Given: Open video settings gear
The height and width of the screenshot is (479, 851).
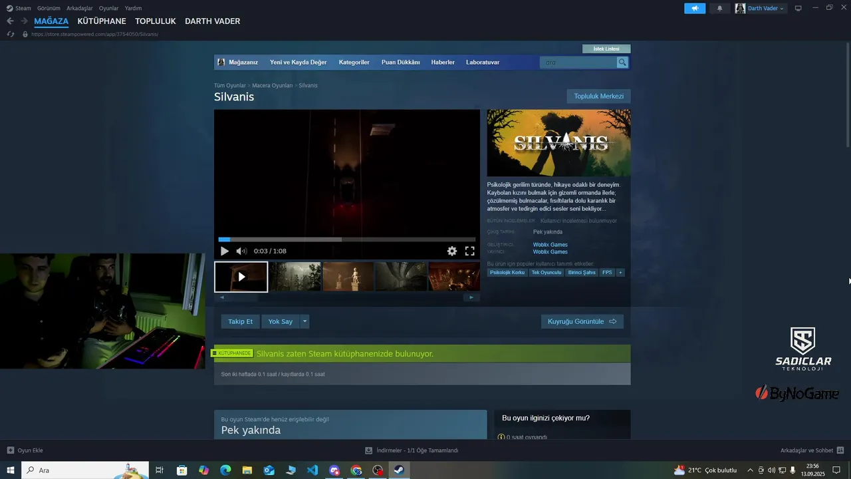Looking at the screenshot, I should (452, 251).
